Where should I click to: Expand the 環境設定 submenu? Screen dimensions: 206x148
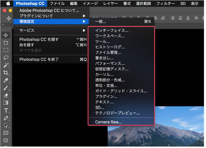51,21
